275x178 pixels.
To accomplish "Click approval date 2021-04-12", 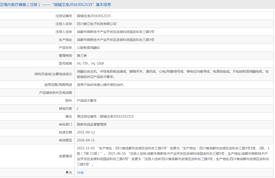I will pos(86,132).
